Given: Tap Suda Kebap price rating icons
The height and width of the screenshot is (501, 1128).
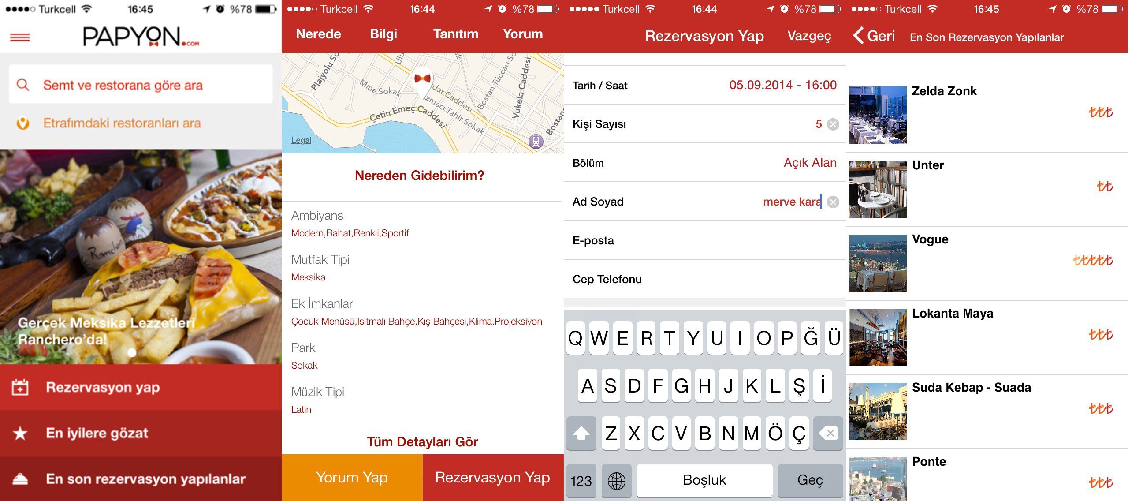Looking at the screenshot, I should coord(1101,408).
